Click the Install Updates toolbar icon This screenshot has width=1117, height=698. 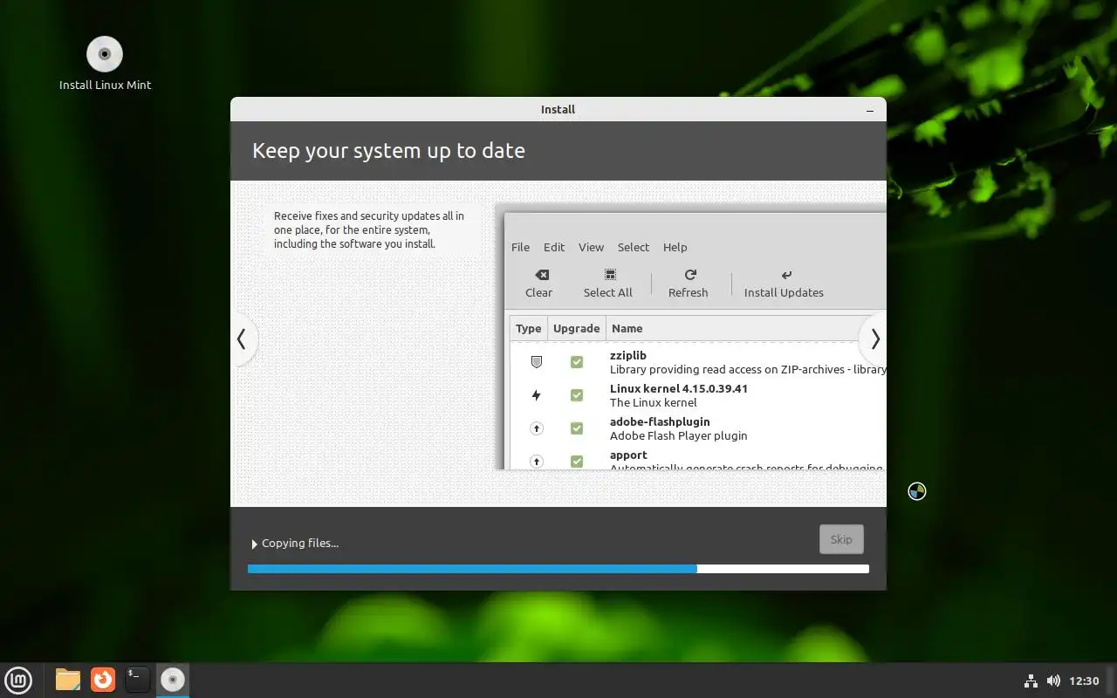(x=786, y=275)
